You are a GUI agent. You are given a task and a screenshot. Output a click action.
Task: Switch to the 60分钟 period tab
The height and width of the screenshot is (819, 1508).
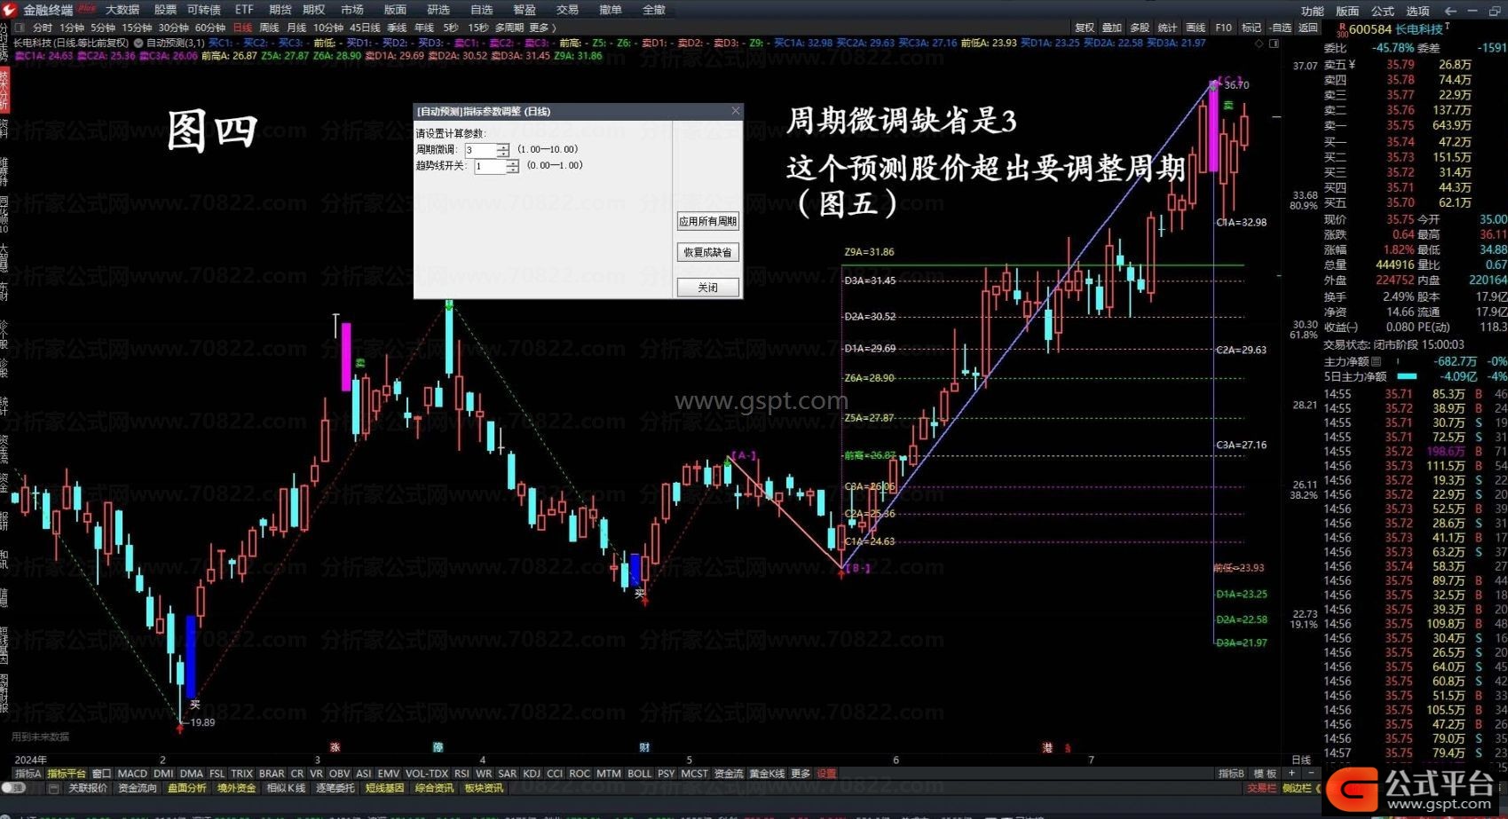[x=210, y=28]
